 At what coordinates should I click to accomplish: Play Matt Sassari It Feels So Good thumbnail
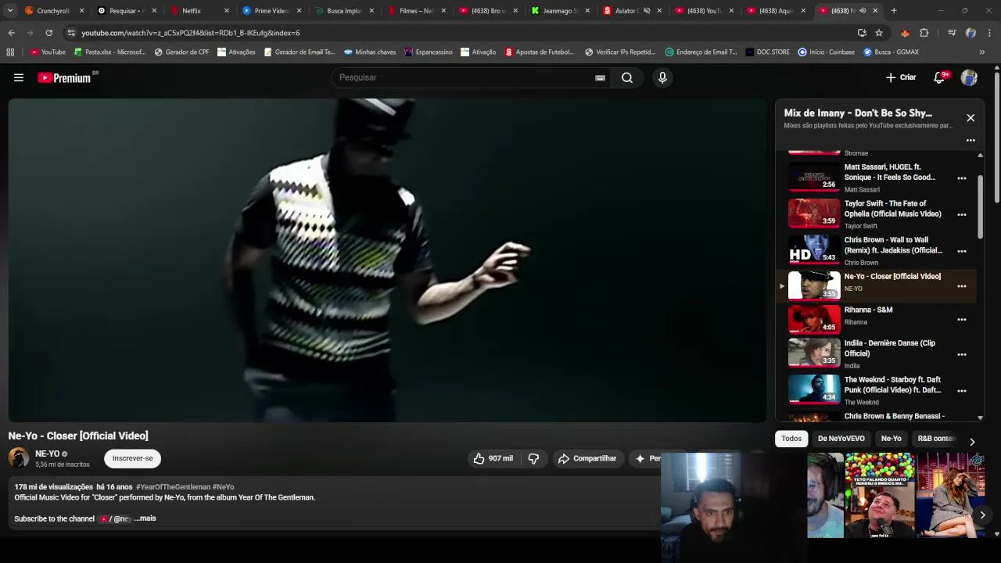click(814, 178)
